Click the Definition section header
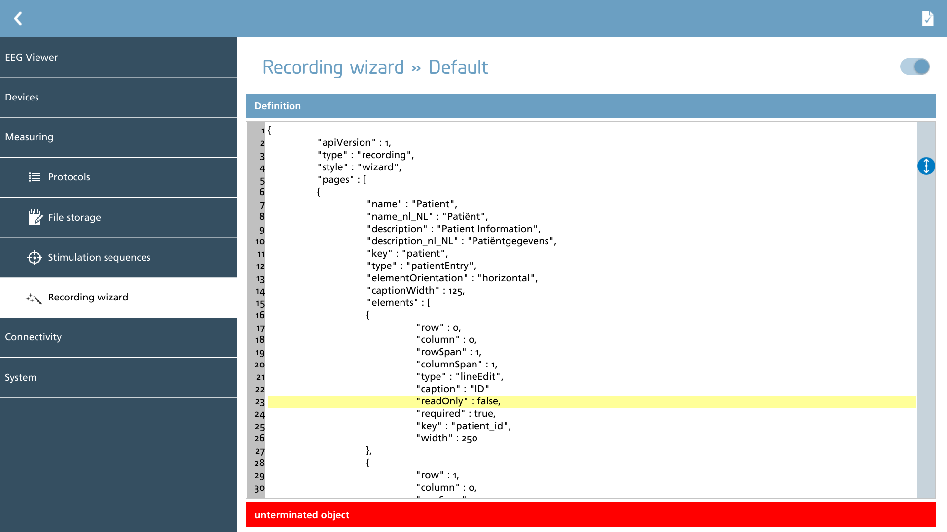The width and height of the screenshot is (947, 532). (591, 106)
